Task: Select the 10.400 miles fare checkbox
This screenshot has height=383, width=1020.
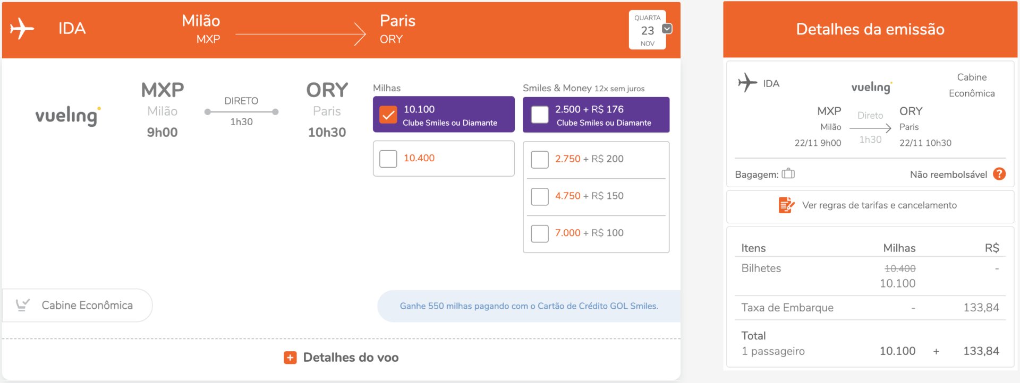Action: [x=388, y=159]
